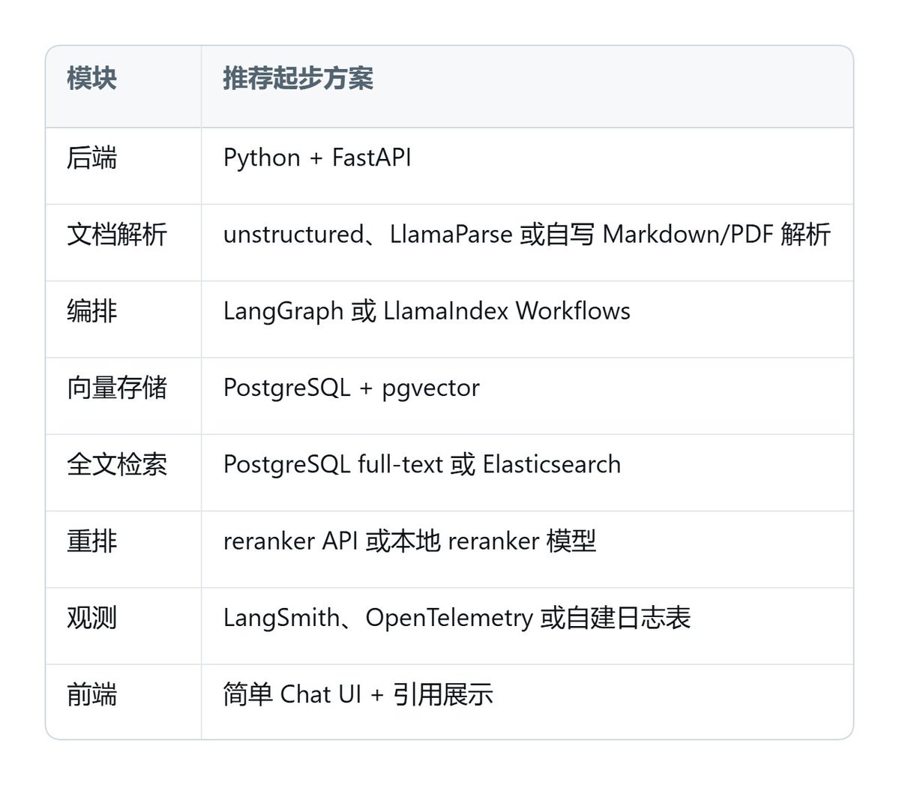Select the 文档解析 row label
Screen dimensions: 899x785
pyautogui.click(x=117, y=235)
